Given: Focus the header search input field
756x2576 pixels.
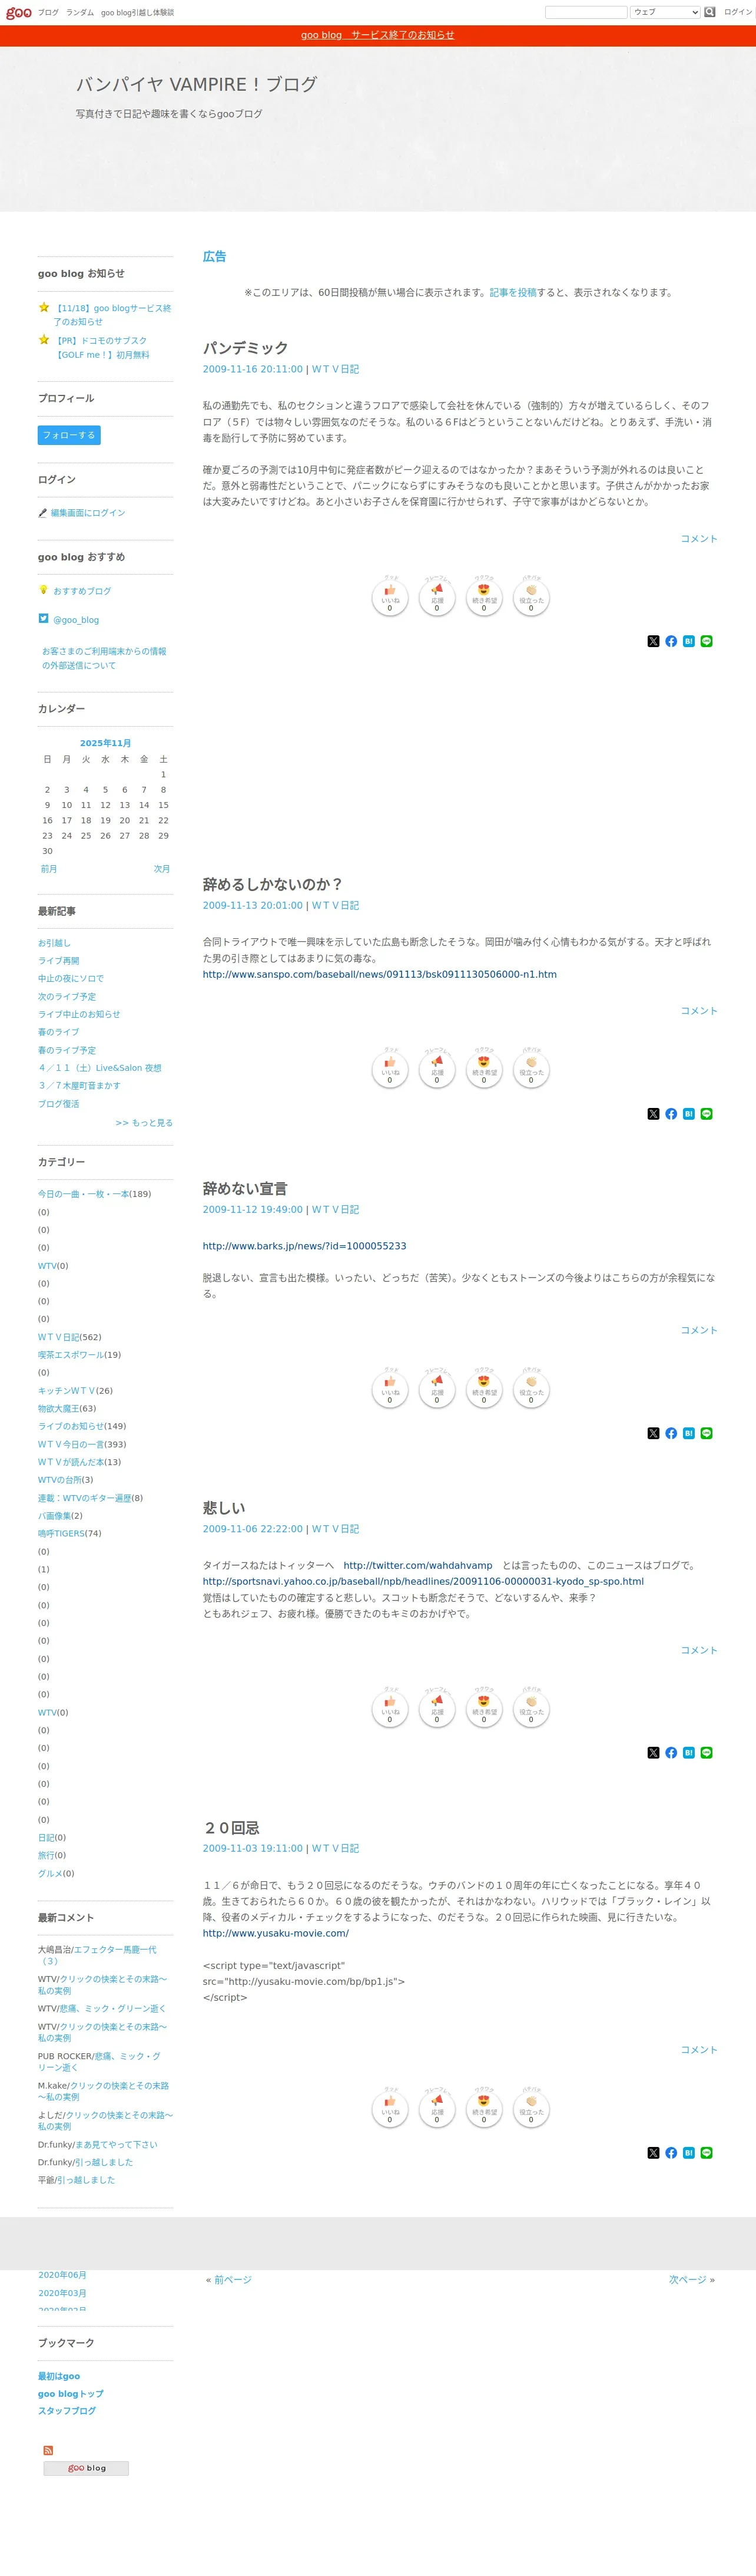Looking at the screenshot, I should 586,12.
